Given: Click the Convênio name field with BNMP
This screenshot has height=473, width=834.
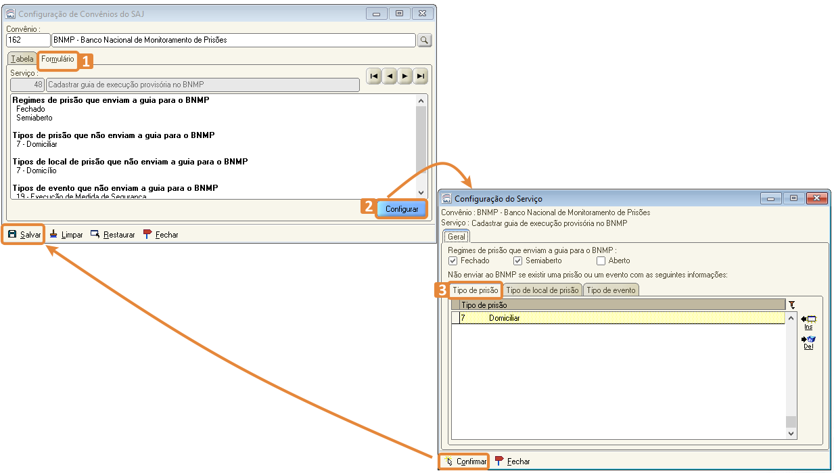Looking at the screenshot, I should (234, 41).
